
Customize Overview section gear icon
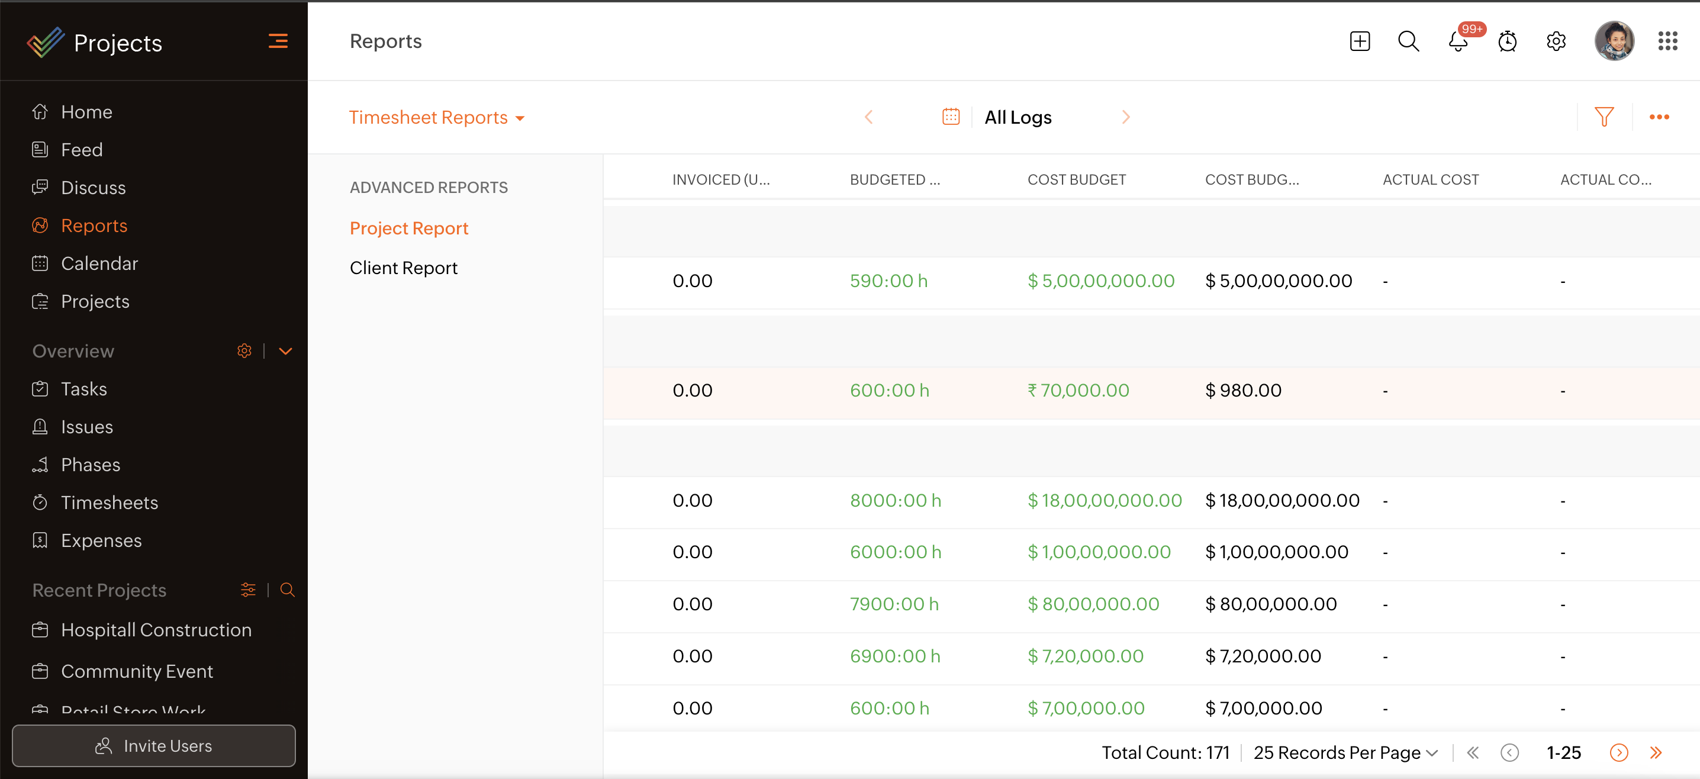[244, 350]
